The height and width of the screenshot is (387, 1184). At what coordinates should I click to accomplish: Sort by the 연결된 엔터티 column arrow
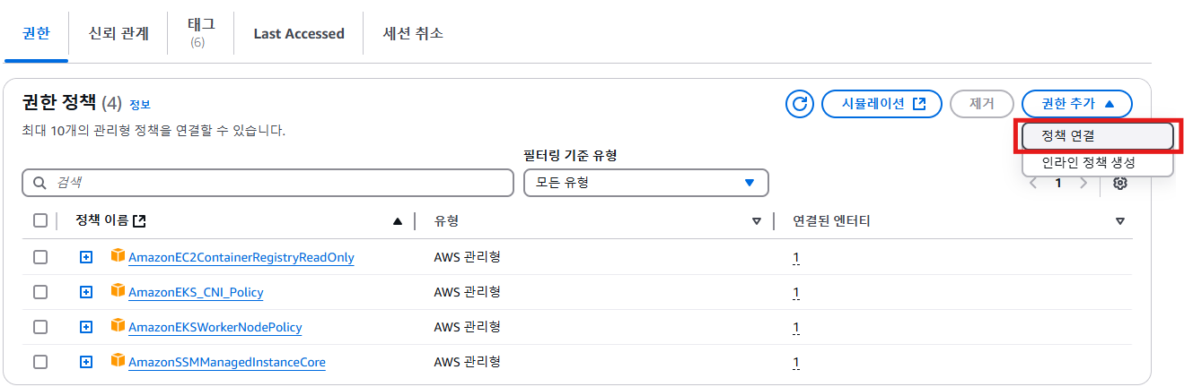pos(1119,221)
